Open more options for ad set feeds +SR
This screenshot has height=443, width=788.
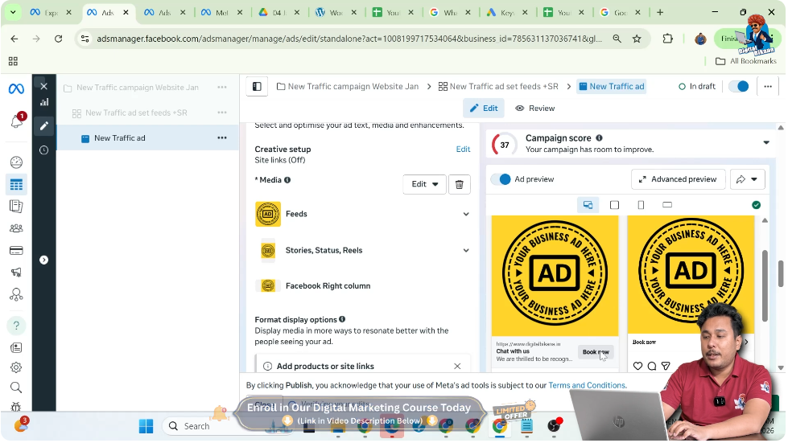click(x=221, y=113)
